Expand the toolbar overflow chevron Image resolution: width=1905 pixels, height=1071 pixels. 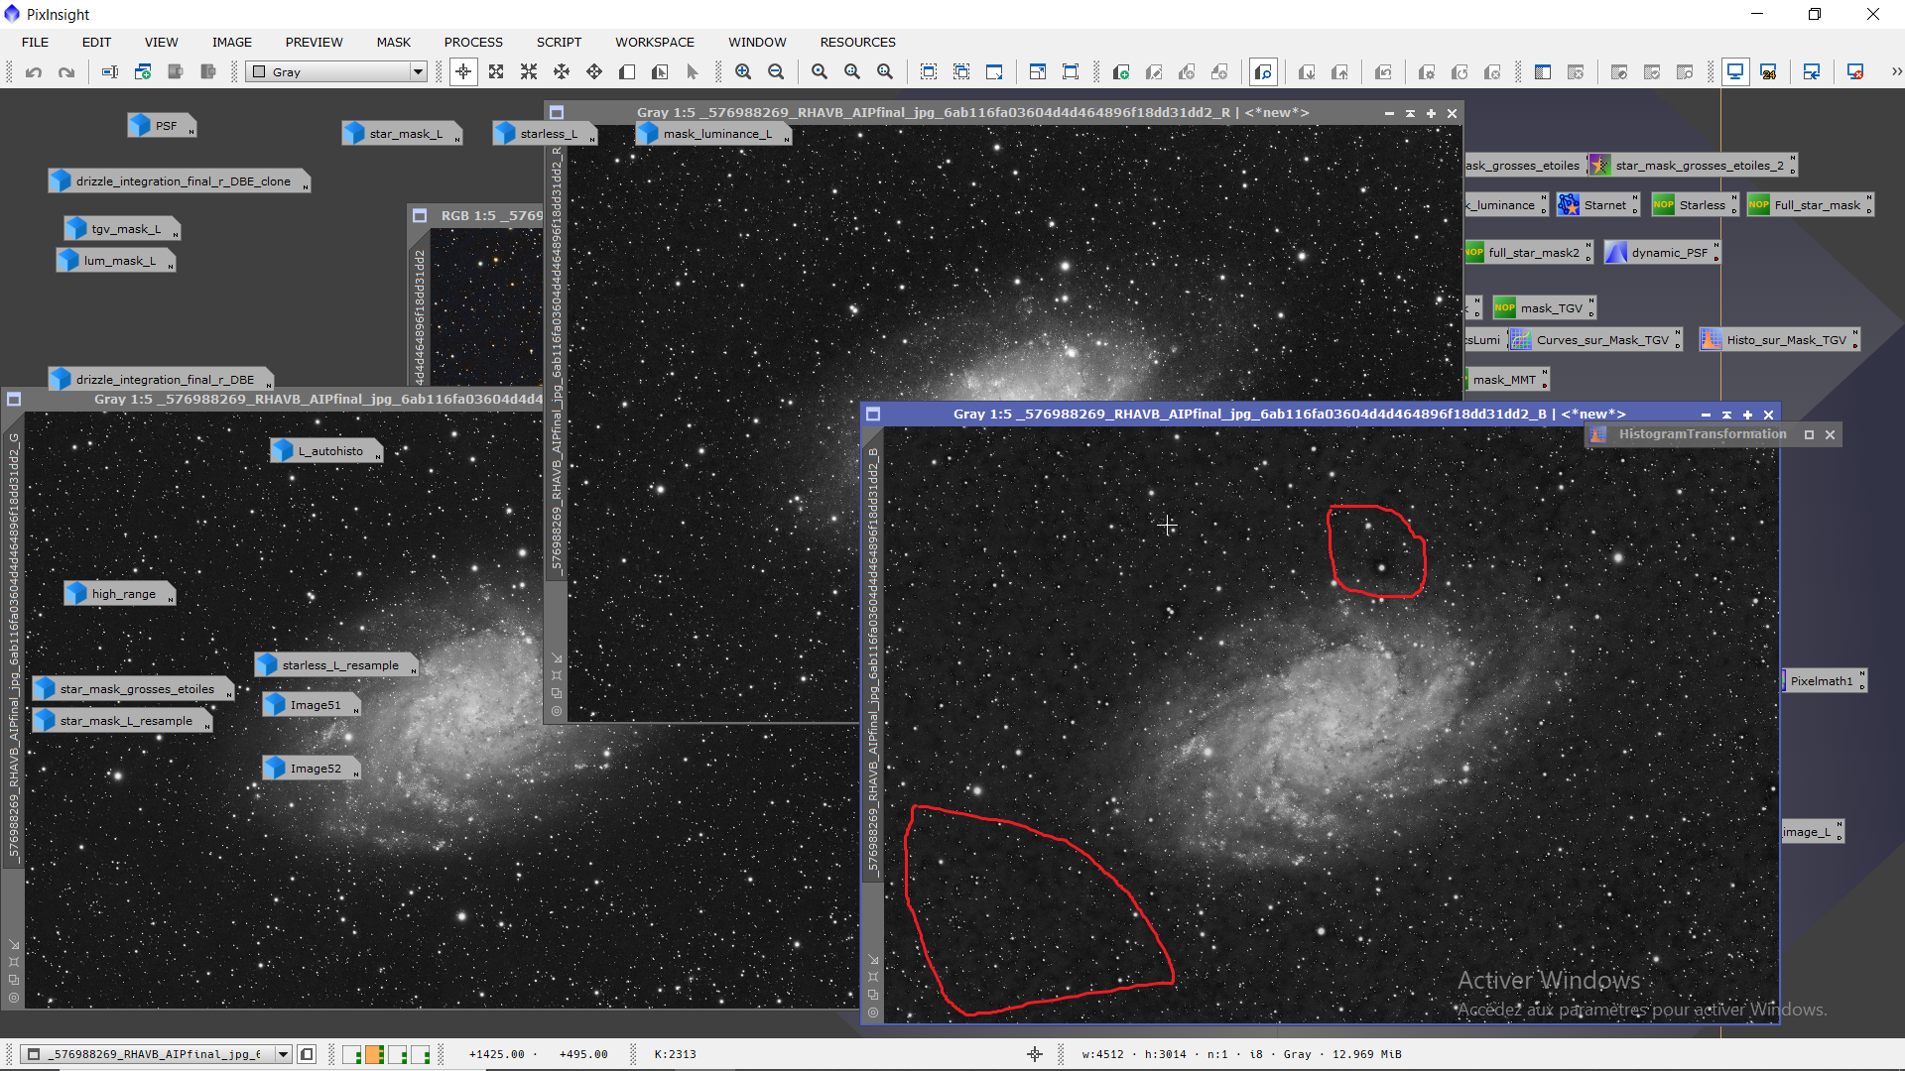(x=1896, y=72)
